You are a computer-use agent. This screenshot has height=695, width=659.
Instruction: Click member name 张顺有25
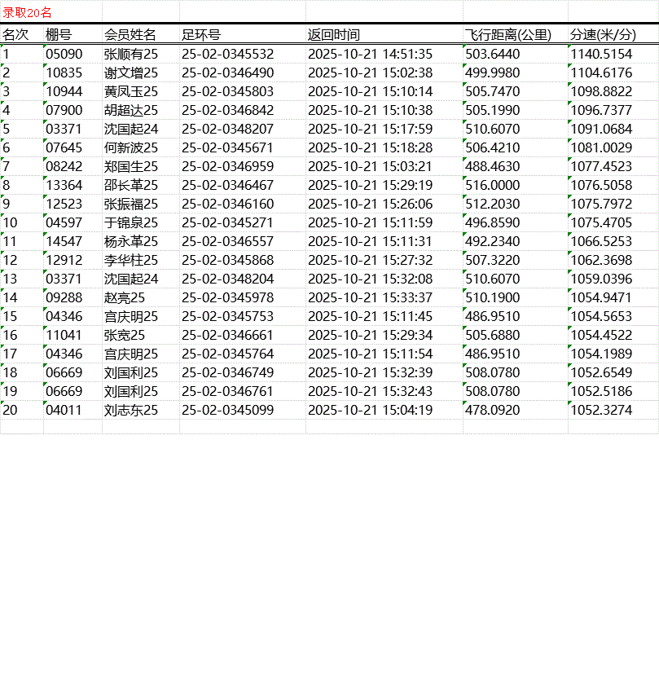pos(131,54)
